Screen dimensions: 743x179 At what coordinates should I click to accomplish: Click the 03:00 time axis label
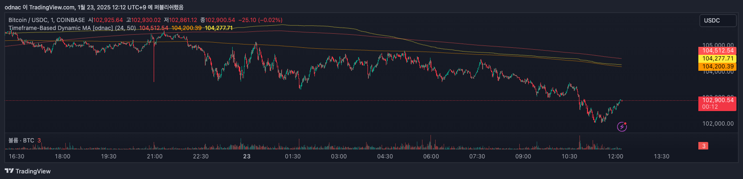pyautogui.click(x=339, y=157)
